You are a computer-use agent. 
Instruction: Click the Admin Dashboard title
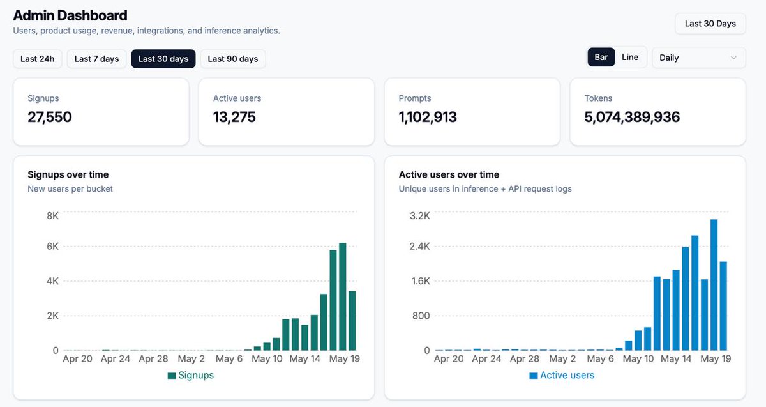click(x=70, y=15)
